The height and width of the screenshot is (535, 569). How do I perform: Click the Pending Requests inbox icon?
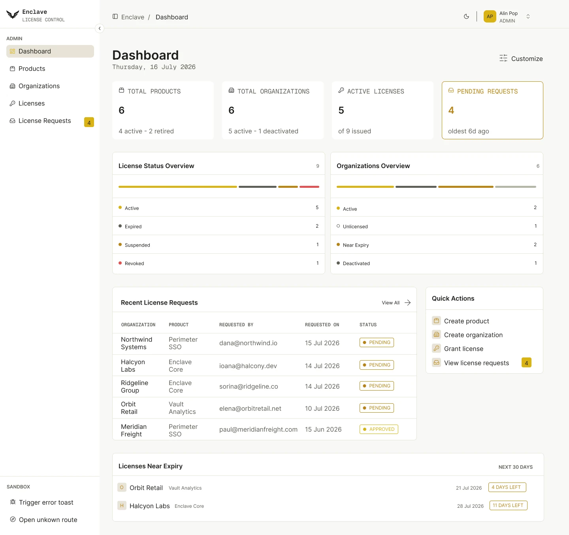(x=451, y=90)
